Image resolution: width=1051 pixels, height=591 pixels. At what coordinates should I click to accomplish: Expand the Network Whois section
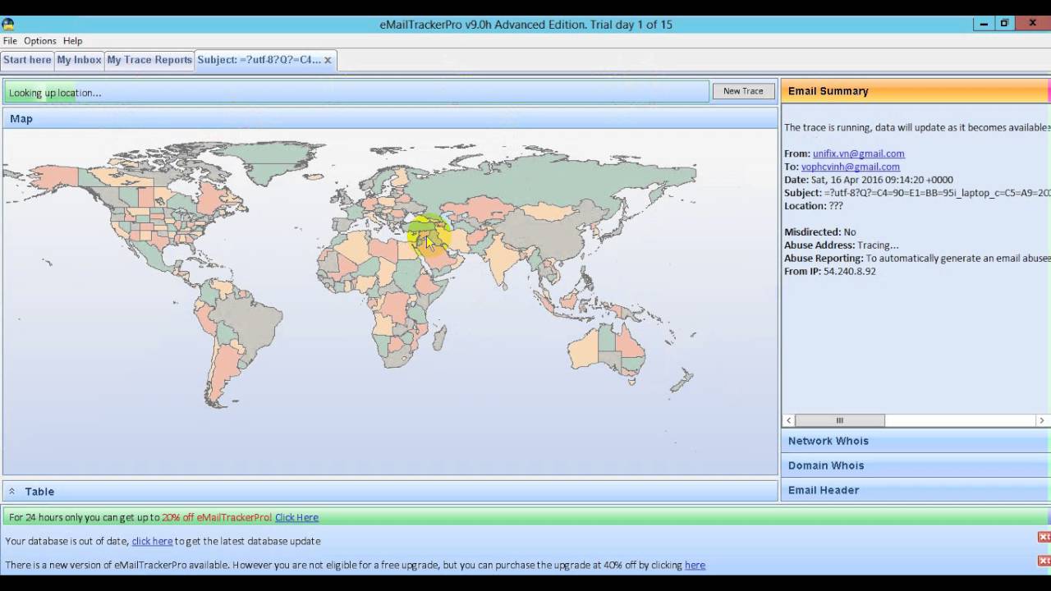[x=916, y=441]
